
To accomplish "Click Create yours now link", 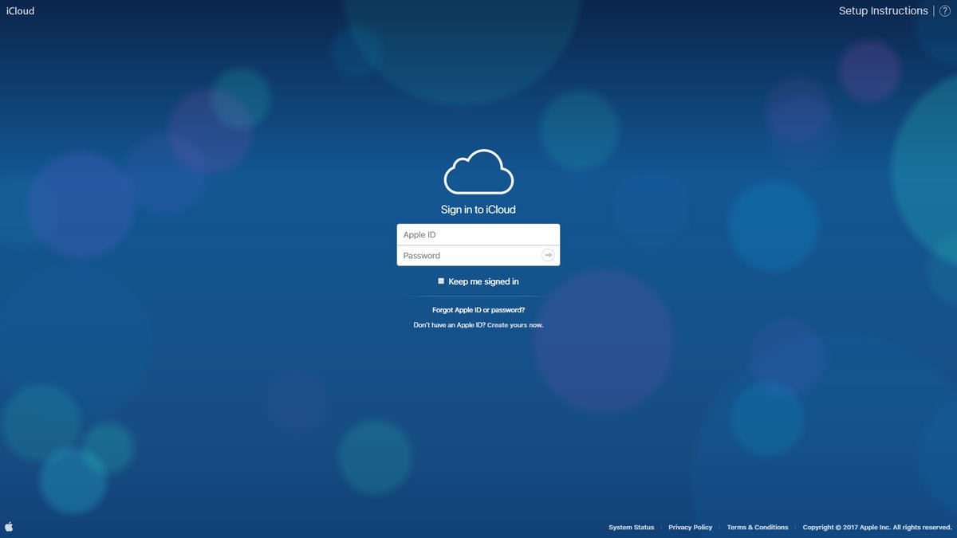I will click(515, 325).
